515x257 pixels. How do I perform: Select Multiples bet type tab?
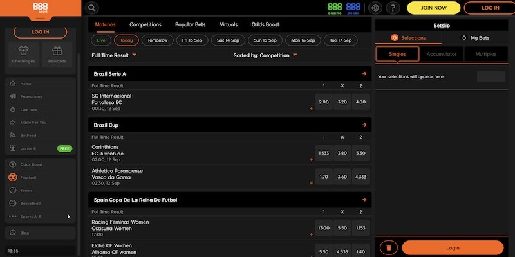point(486,54)
